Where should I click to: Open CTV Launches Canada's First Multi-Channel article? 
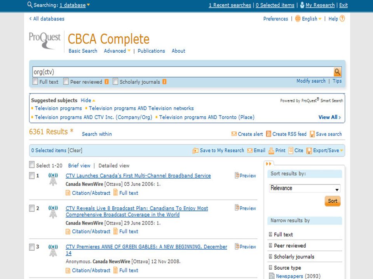(x=138, y=176)
